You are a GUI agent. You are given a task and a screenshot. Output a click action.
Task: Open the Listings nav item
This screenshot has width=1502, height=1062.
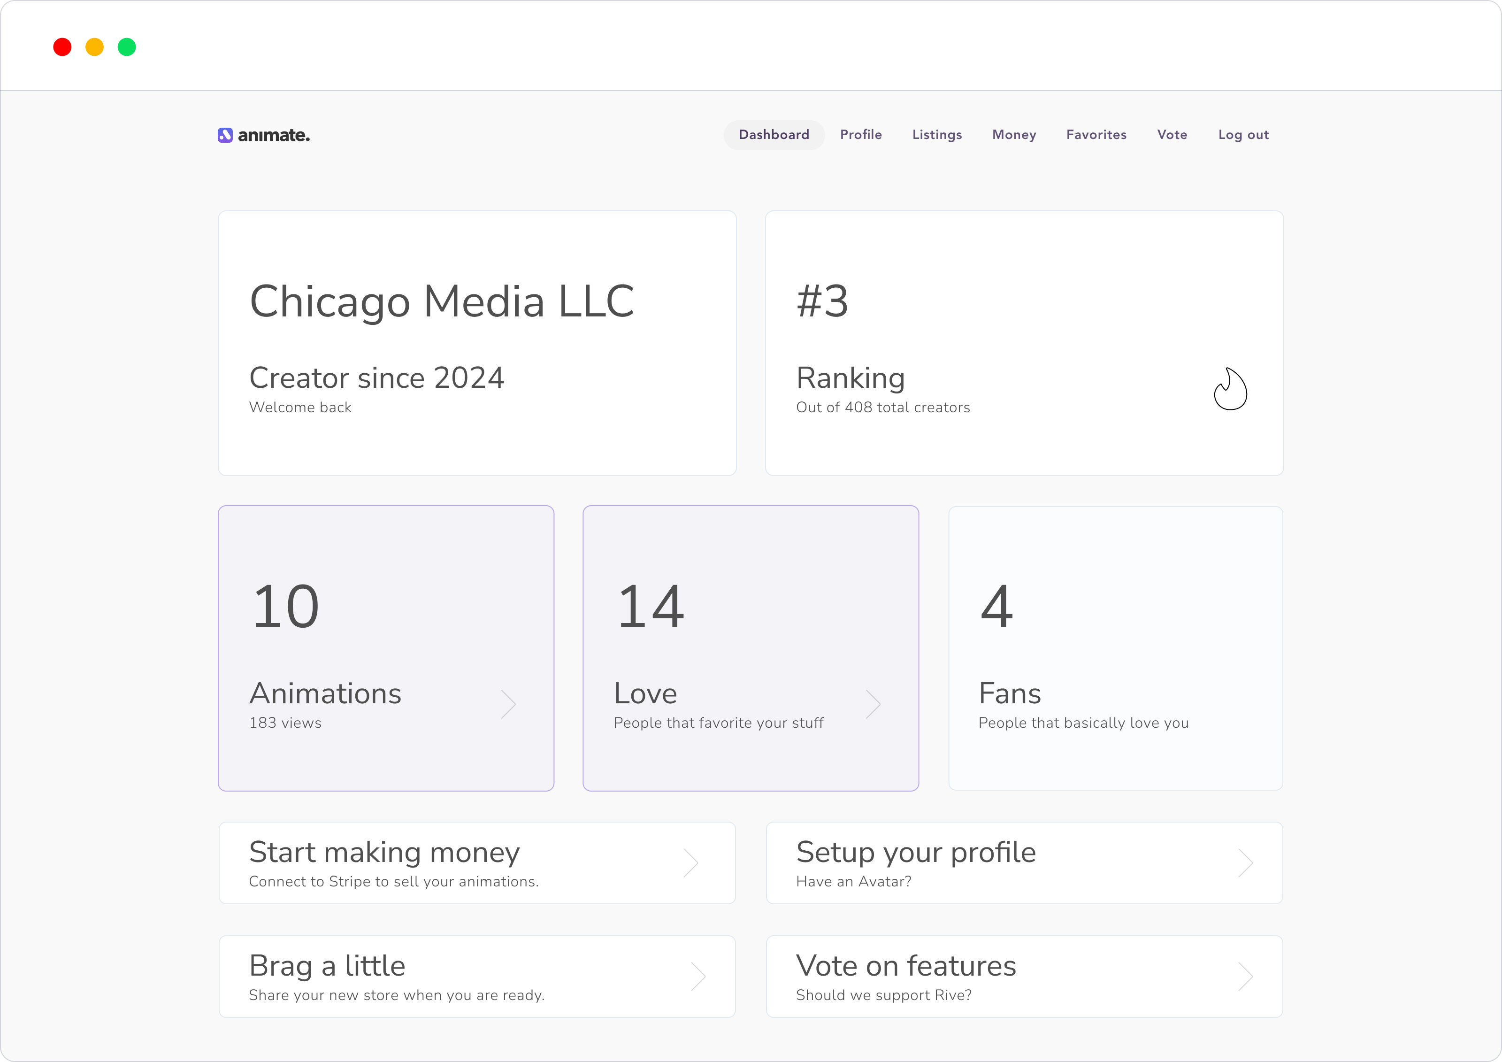937,135
